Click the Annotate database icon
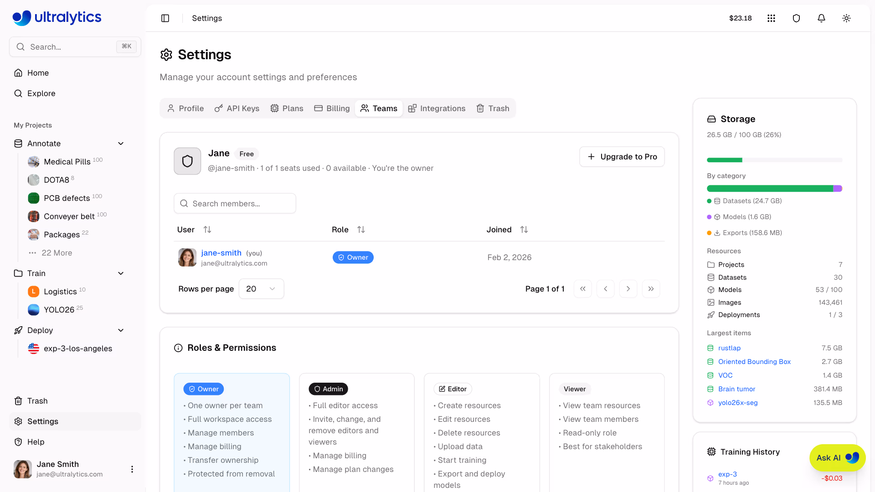The width and height of the screenshot is (875, 492). click(18, 143)
